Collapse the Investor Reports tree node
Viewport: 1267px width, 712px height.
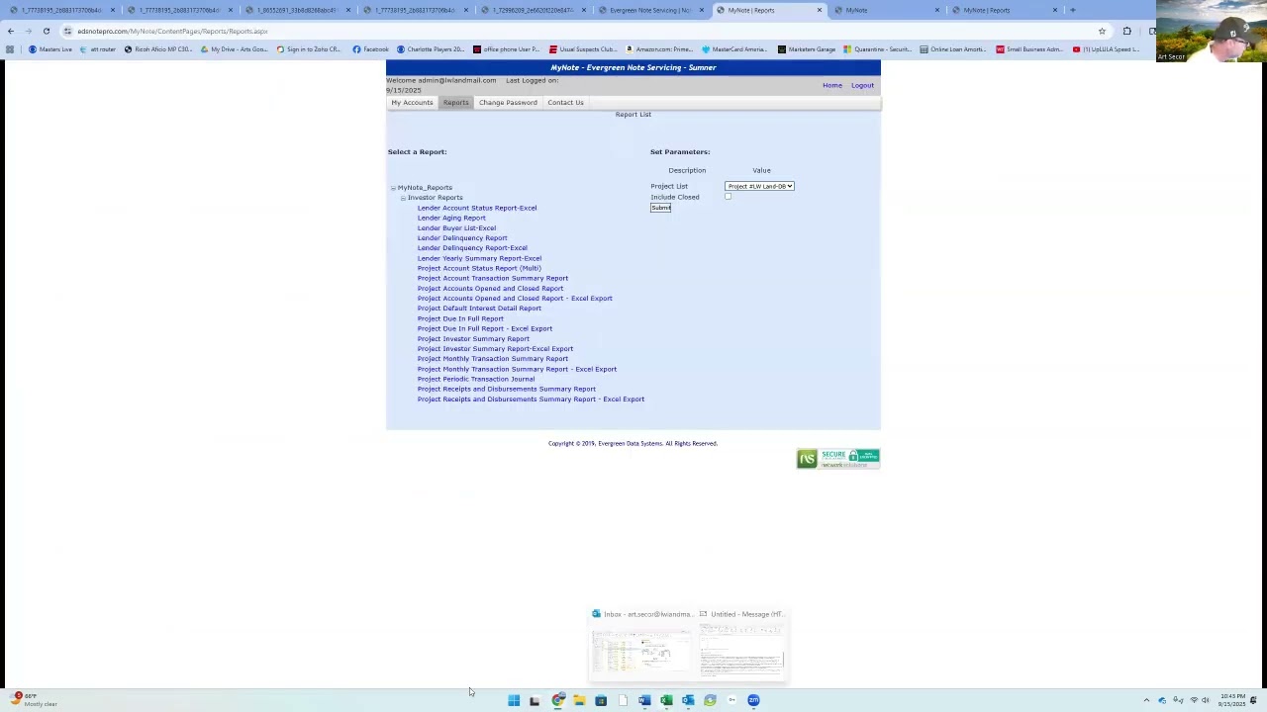point(403,198)
